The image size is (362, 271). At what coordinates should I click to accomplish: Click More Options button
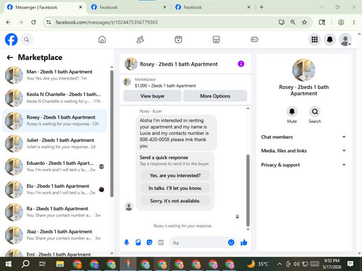pyautogui.click(x=215, y=96)
